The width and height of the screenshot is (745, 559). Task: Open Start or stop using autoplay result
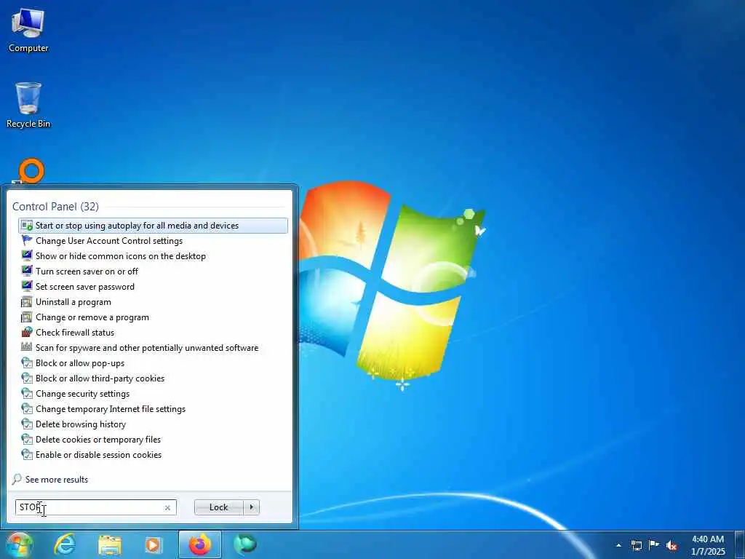click(x=153, y=226)
